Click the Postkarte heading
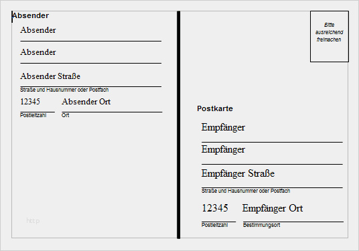 point(215,108)
